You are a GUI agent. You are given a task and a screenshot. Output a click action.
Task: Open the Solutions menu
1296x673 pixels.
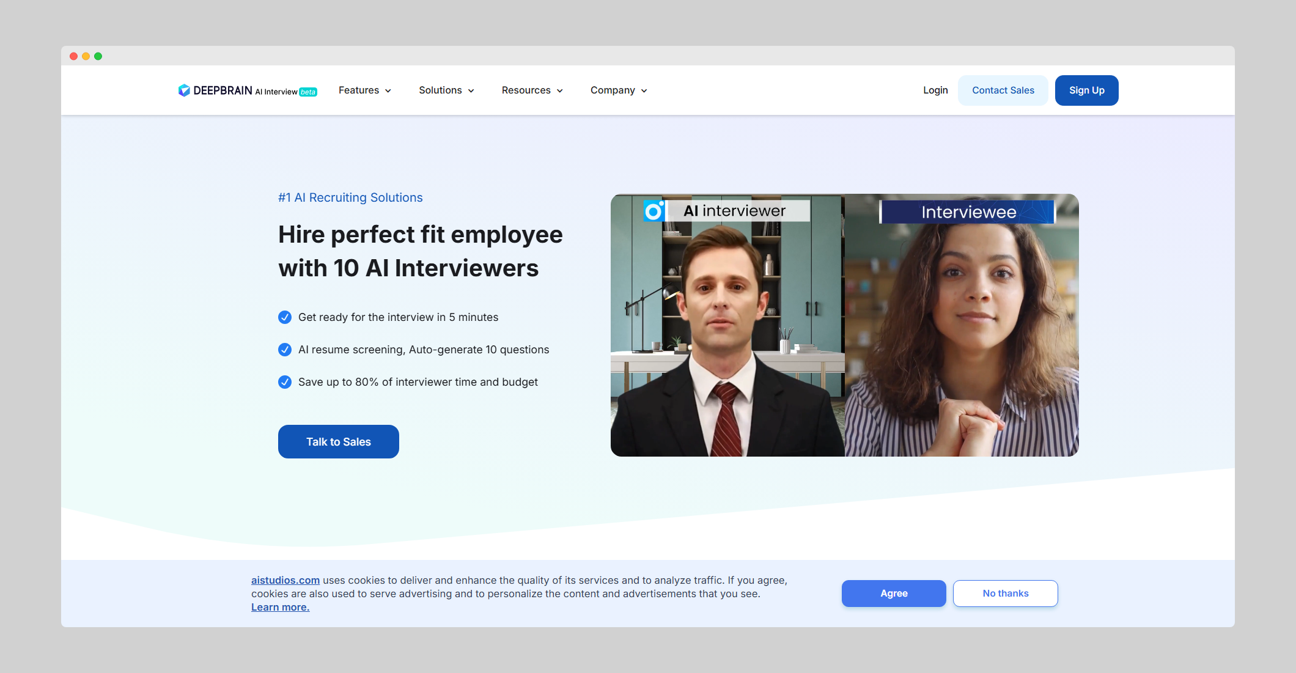tap(447, 90)
